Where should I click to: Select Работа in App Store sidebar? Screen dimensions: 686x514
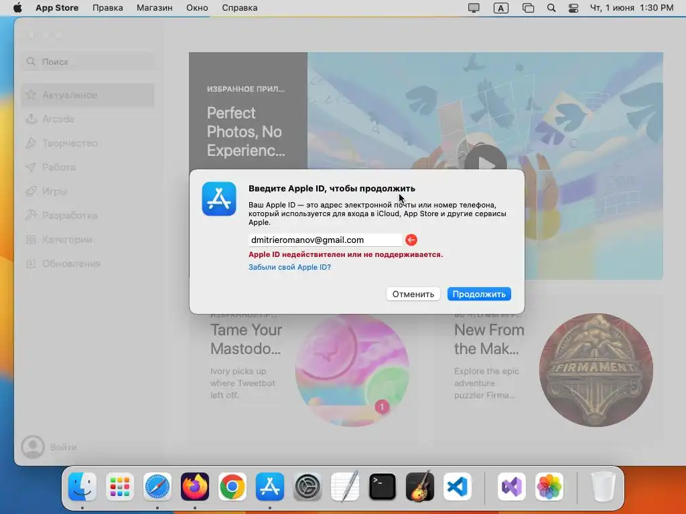88,167
